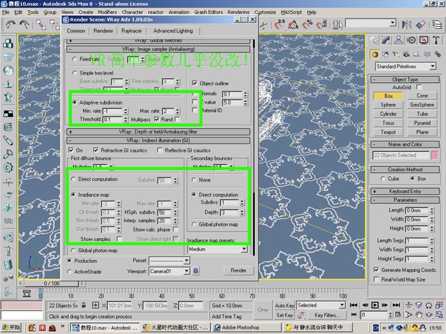Select Fixed rate image sampler
The image size is (446, 334).
tap(75, 59)
